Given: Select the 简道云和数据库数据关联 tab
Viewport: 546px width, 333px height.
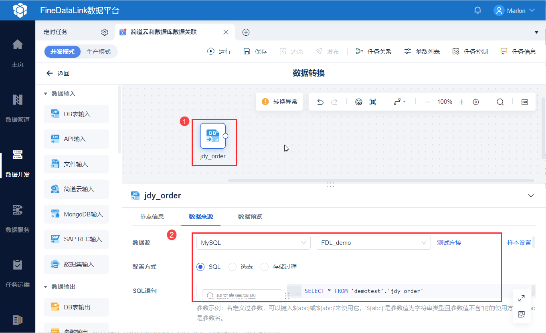Looking at the screenshot, I should 164,32.
